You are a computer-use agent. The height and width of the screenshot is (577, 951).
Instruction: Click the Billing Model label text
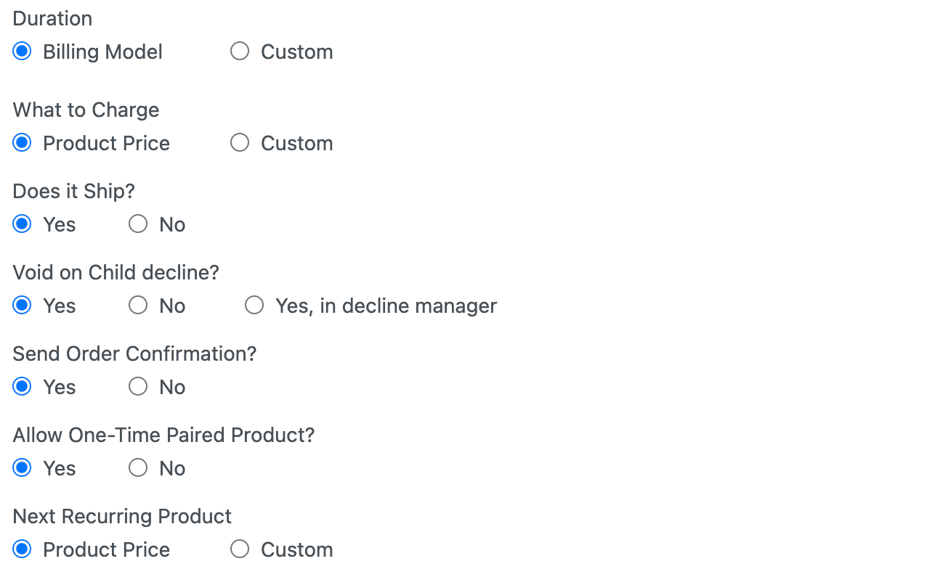click(x=102, y=52)
